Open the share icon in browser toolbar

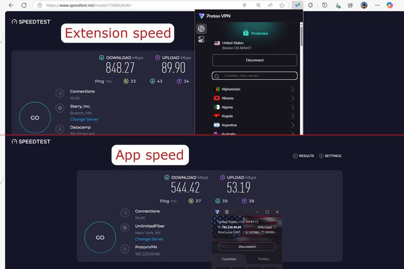(x=350, y=5)
